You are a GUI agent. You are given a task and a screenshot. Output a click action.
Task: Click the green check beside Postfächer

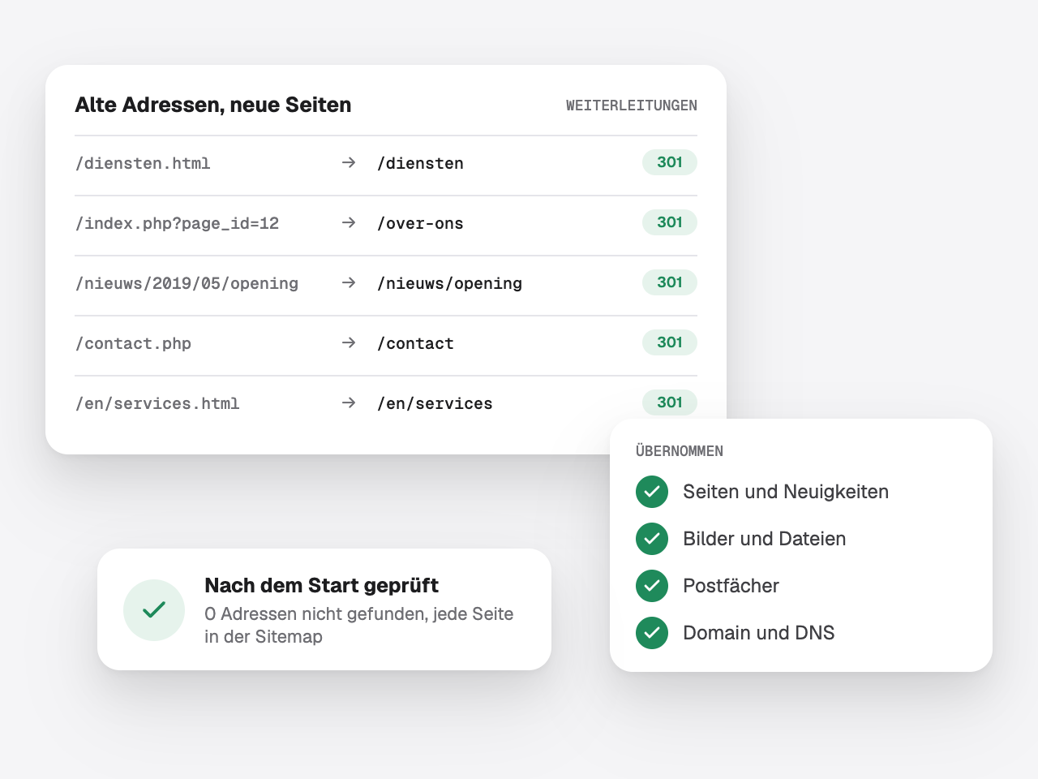tap(652, 586)
